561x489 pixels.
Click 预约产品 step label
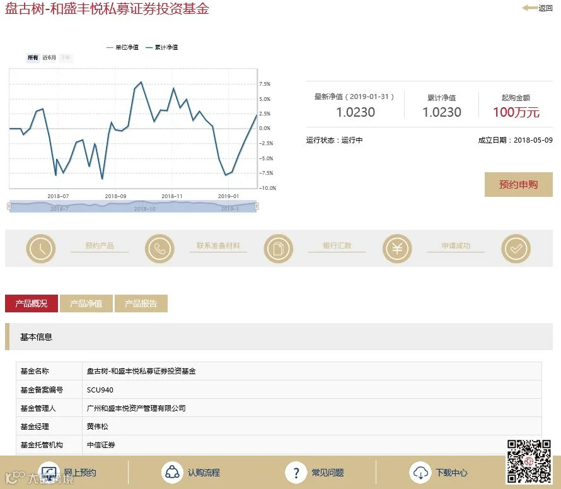click(x=100, y=245)
